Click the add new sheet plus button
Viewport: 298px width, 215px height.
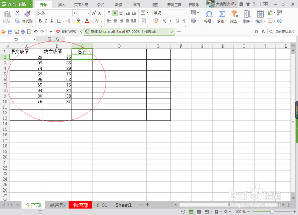(148, 205)
